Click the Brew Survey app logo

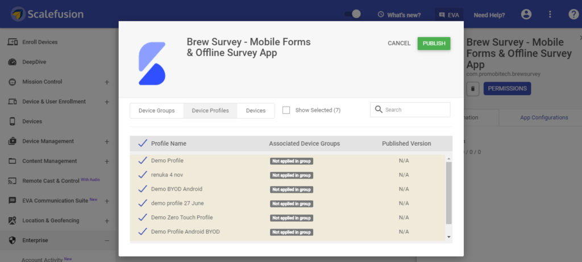pyautogui.click(x=152, y=64)
